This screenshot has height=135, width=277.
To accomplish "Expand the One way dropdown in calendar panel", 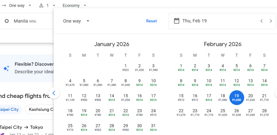I will (76, 21).
